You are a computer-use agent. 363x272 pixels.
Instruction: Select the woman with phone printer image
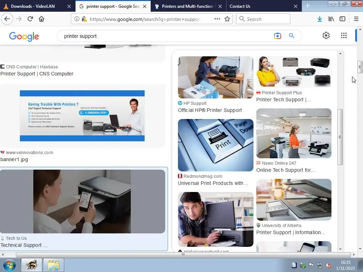(x=82, y=202)
